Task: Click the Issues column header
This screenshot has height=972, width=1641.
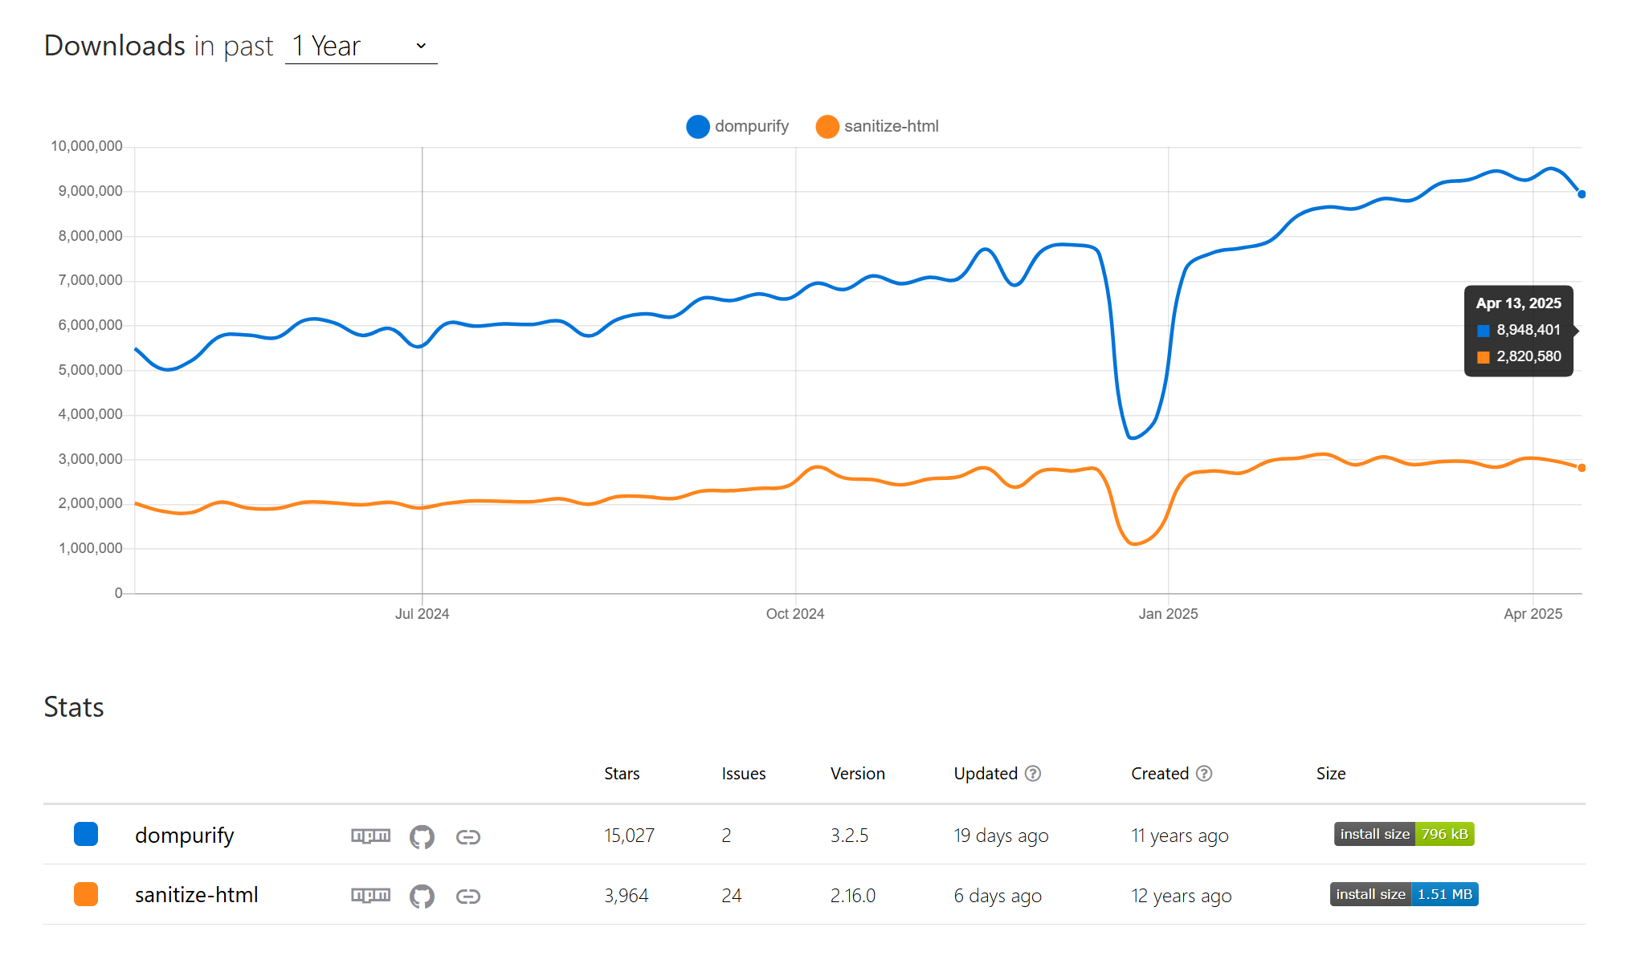Action: pos(743,774)
